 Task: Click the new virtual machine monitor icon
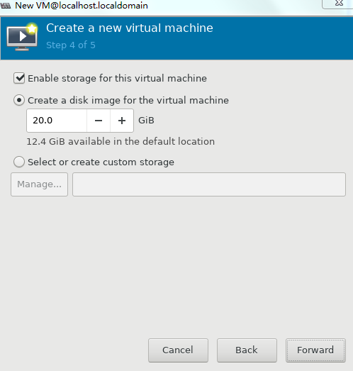[22, 37]
